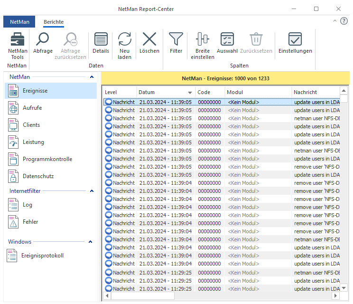Click Breite einstellen column width icon
The image size is (353, 304).
[x=203, y=40]
